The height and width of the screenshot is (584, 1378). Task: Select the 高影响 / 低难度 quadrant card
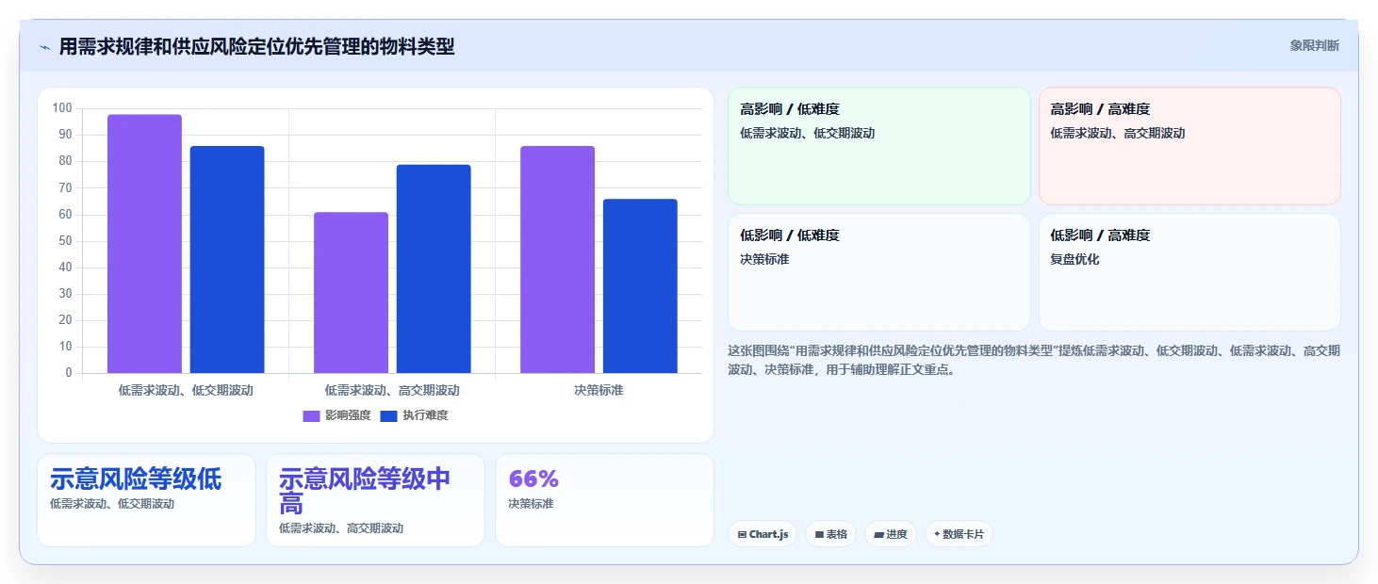tap(879, 146)
